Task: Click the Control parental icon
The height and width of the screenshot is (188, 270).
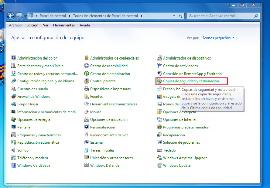Action: [87, 81]
